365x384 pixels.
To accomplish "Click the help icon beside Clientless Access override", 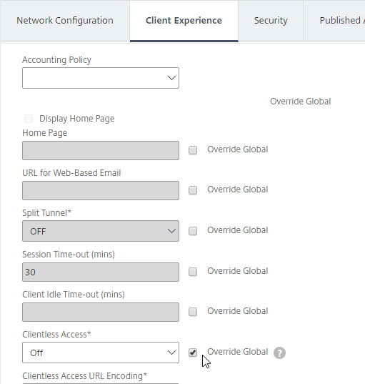I will point(279,353).
